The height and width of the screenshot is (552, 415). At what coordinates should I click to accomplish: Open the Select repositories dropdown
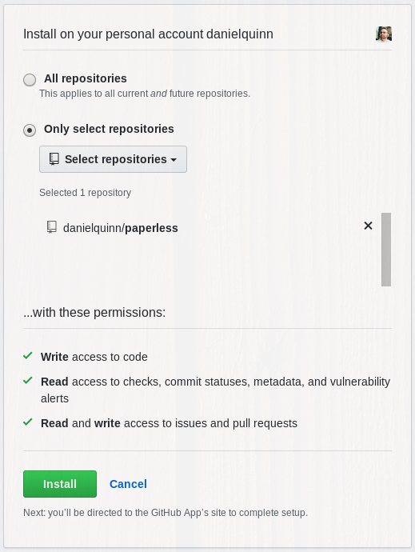pos(113,159)
